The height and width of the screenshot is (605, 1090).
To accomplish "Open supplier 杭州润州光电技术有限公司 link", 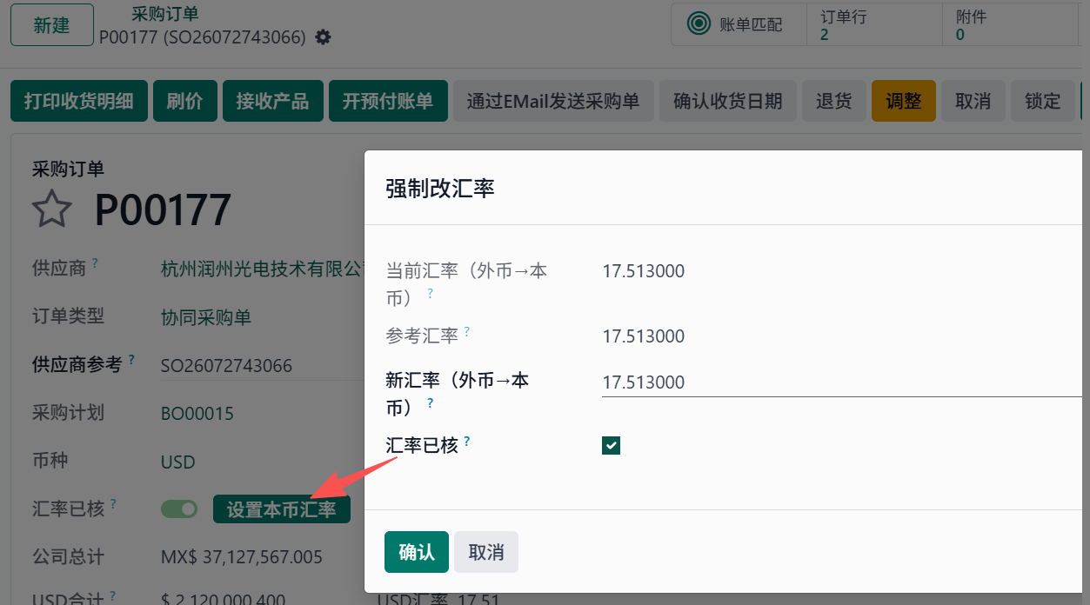I will click(262, 269).
